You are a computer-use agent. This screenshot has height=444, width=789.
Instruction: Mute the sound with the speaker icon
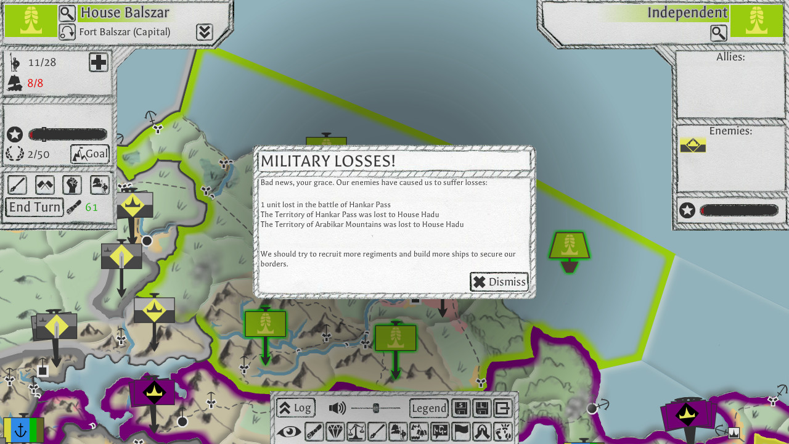click(337, 408)
